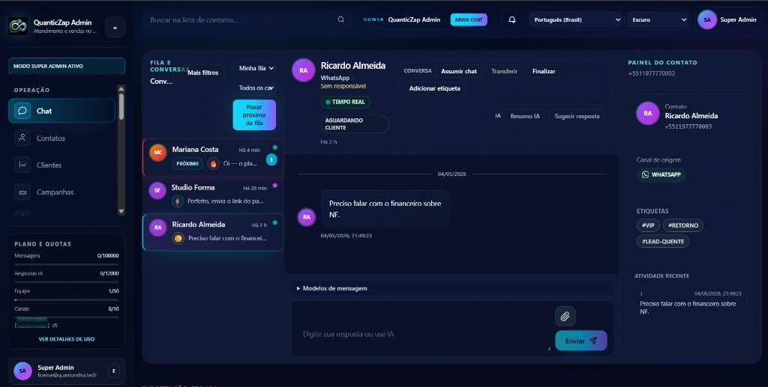Open the Português (Brasil) language dropdown
768x387 pixels.
[576, 20]
